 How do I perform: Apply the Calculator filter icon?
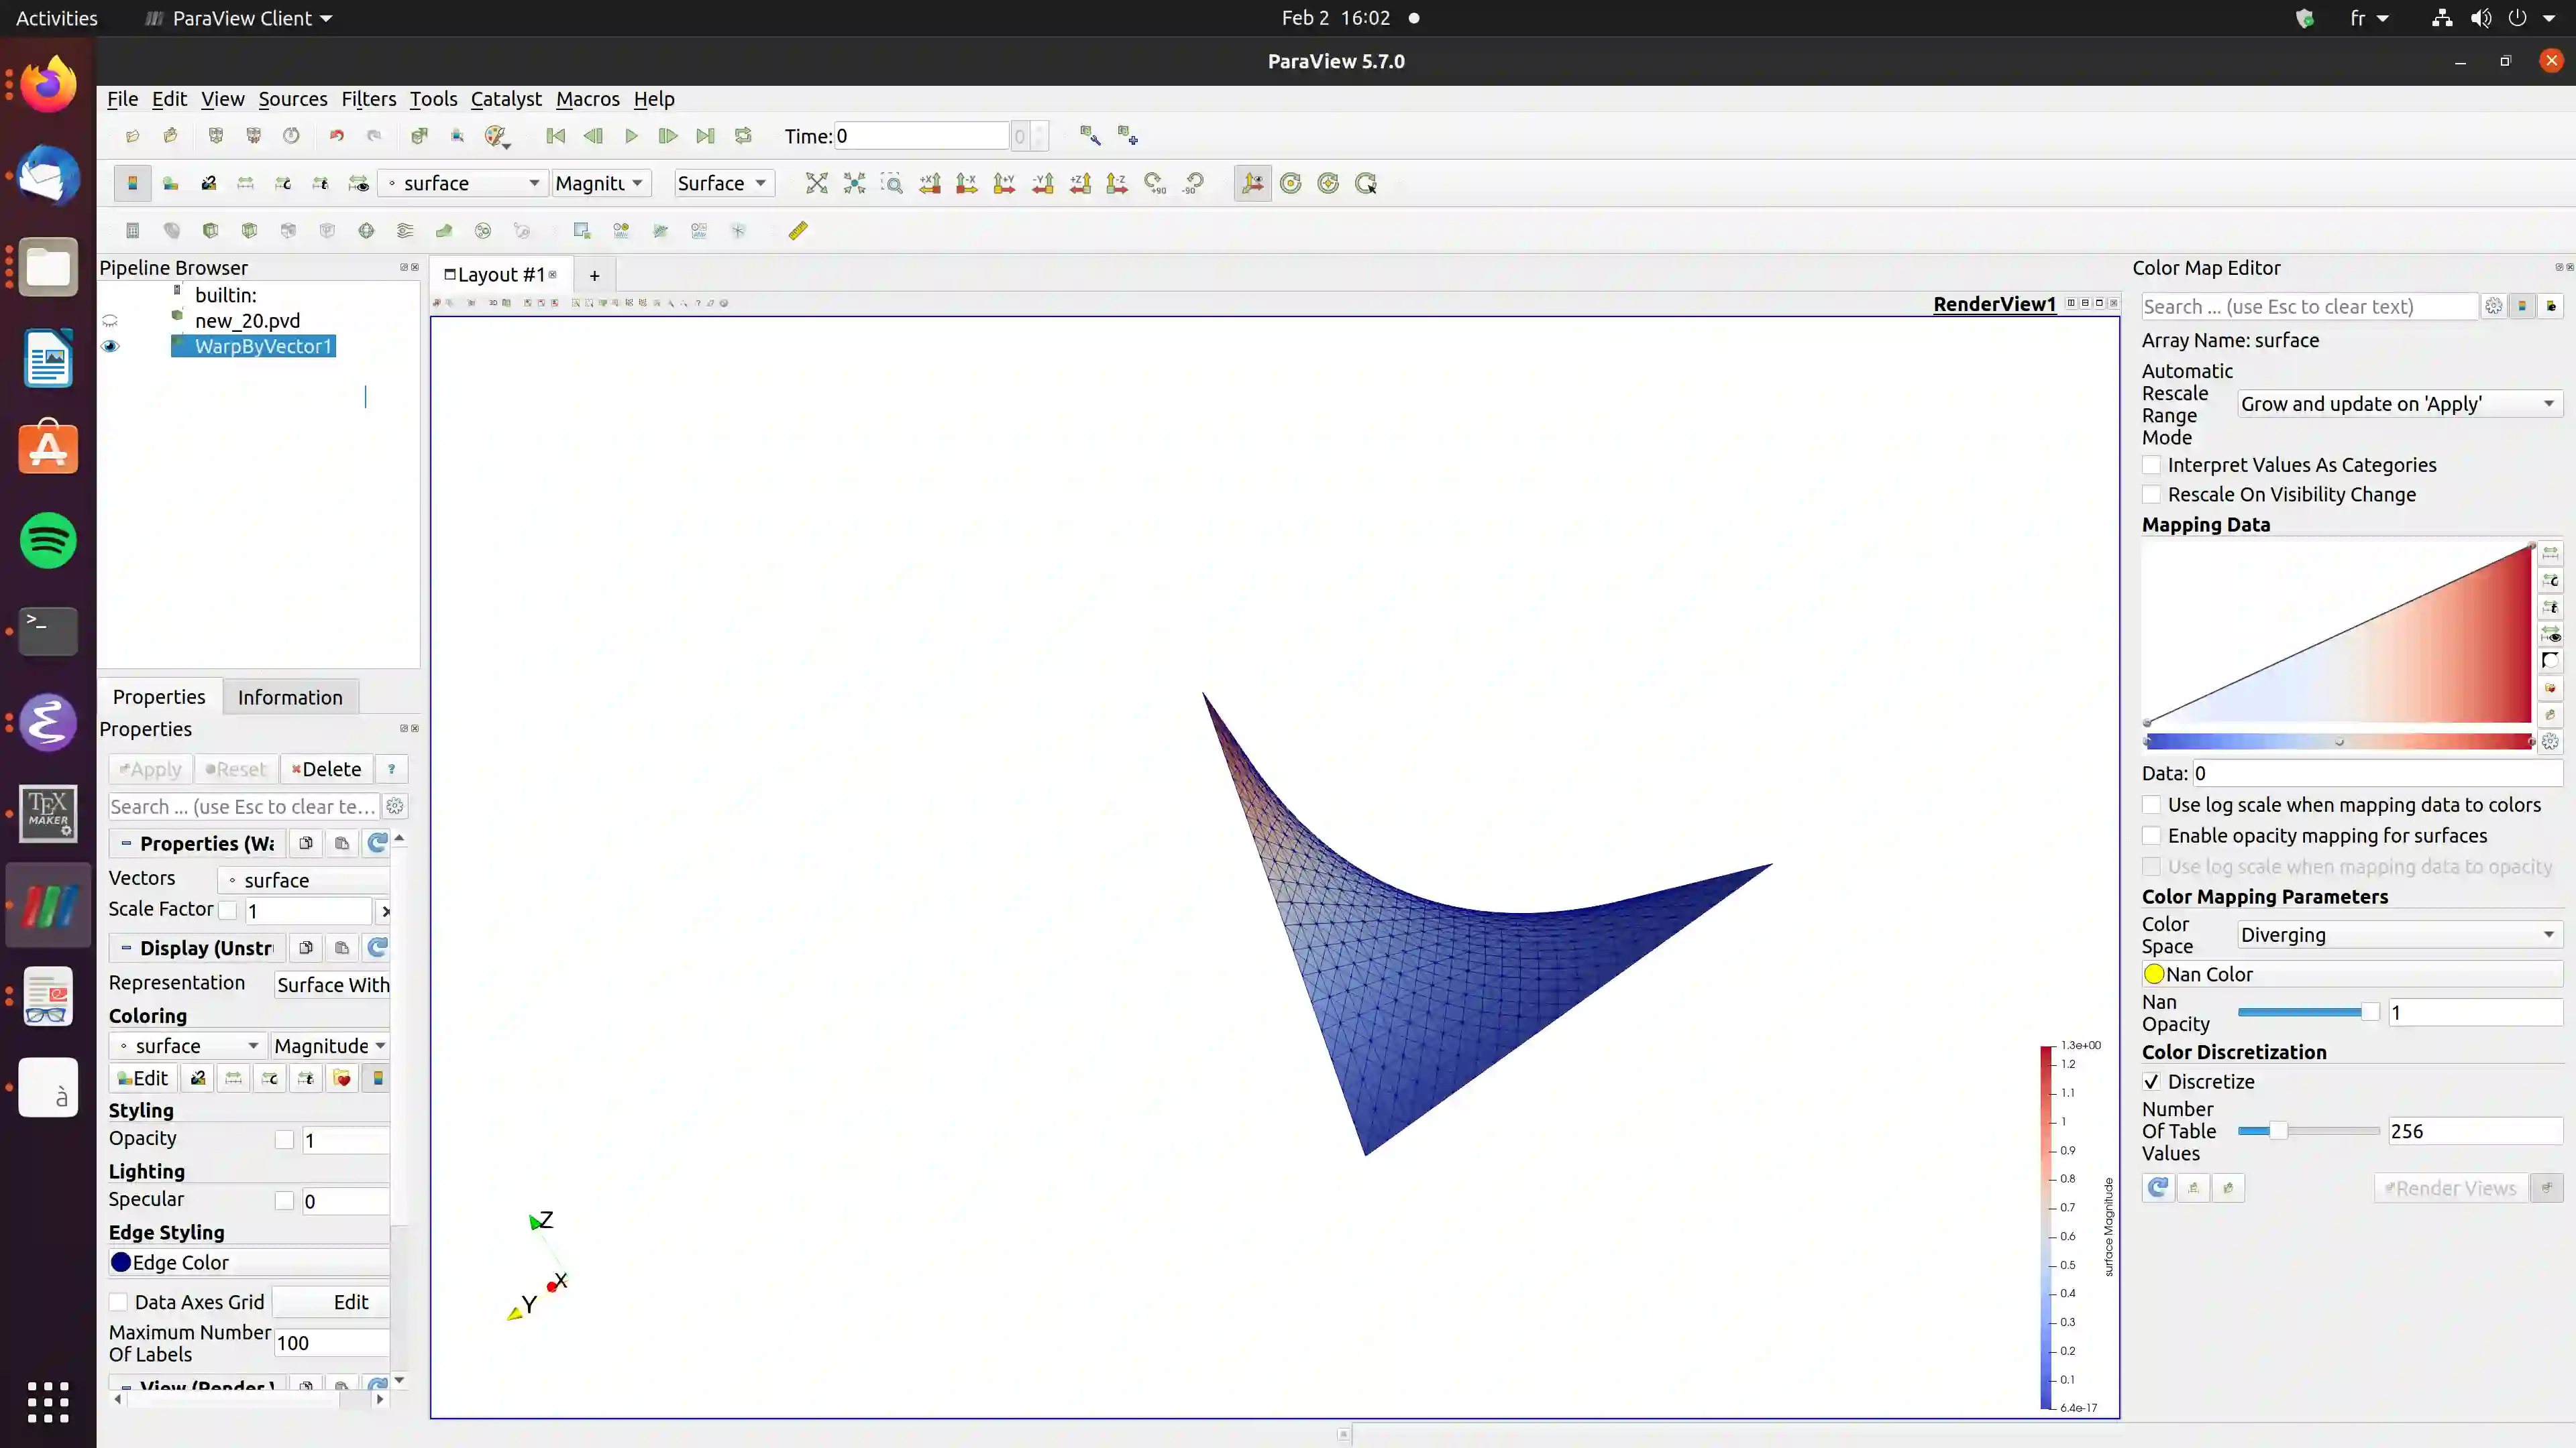point(132,231)
